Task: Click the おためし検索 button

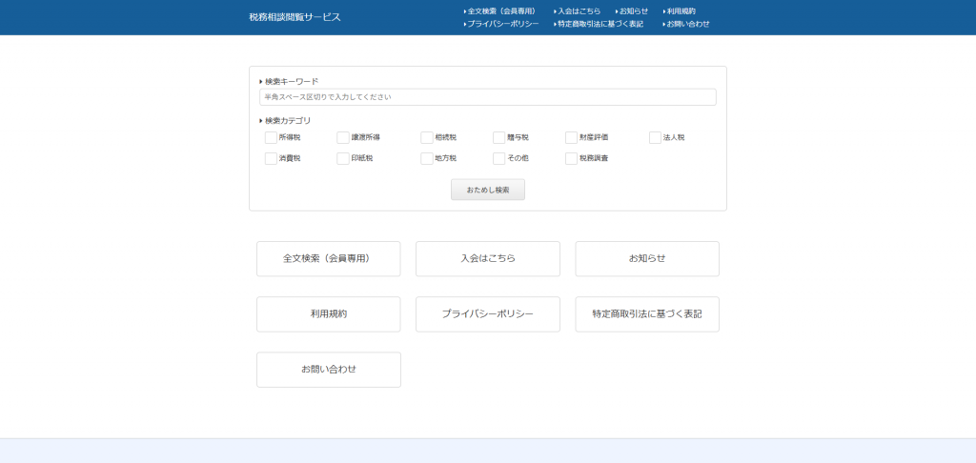Action: 488,190
